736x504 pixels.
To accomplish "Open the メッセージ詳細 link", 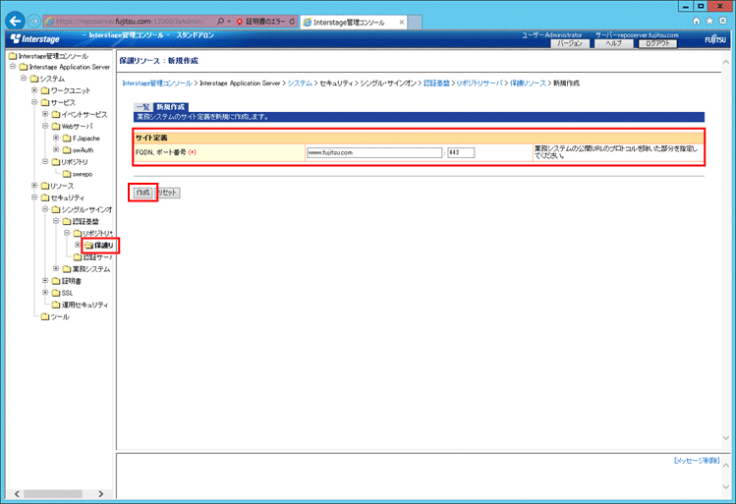I will point(697,460).
